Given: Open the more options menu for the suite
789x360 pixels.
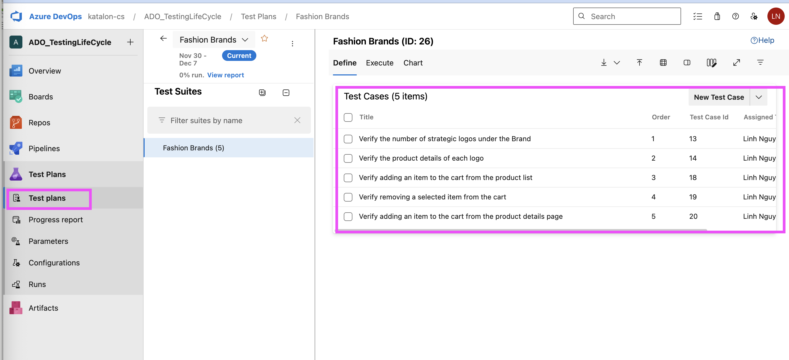Looking at the screenshot, I should (x=293, y=43).
